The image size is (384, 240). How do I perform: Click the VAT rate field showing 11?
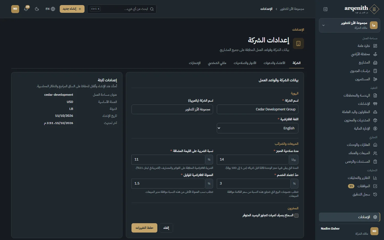coord(168,159)
